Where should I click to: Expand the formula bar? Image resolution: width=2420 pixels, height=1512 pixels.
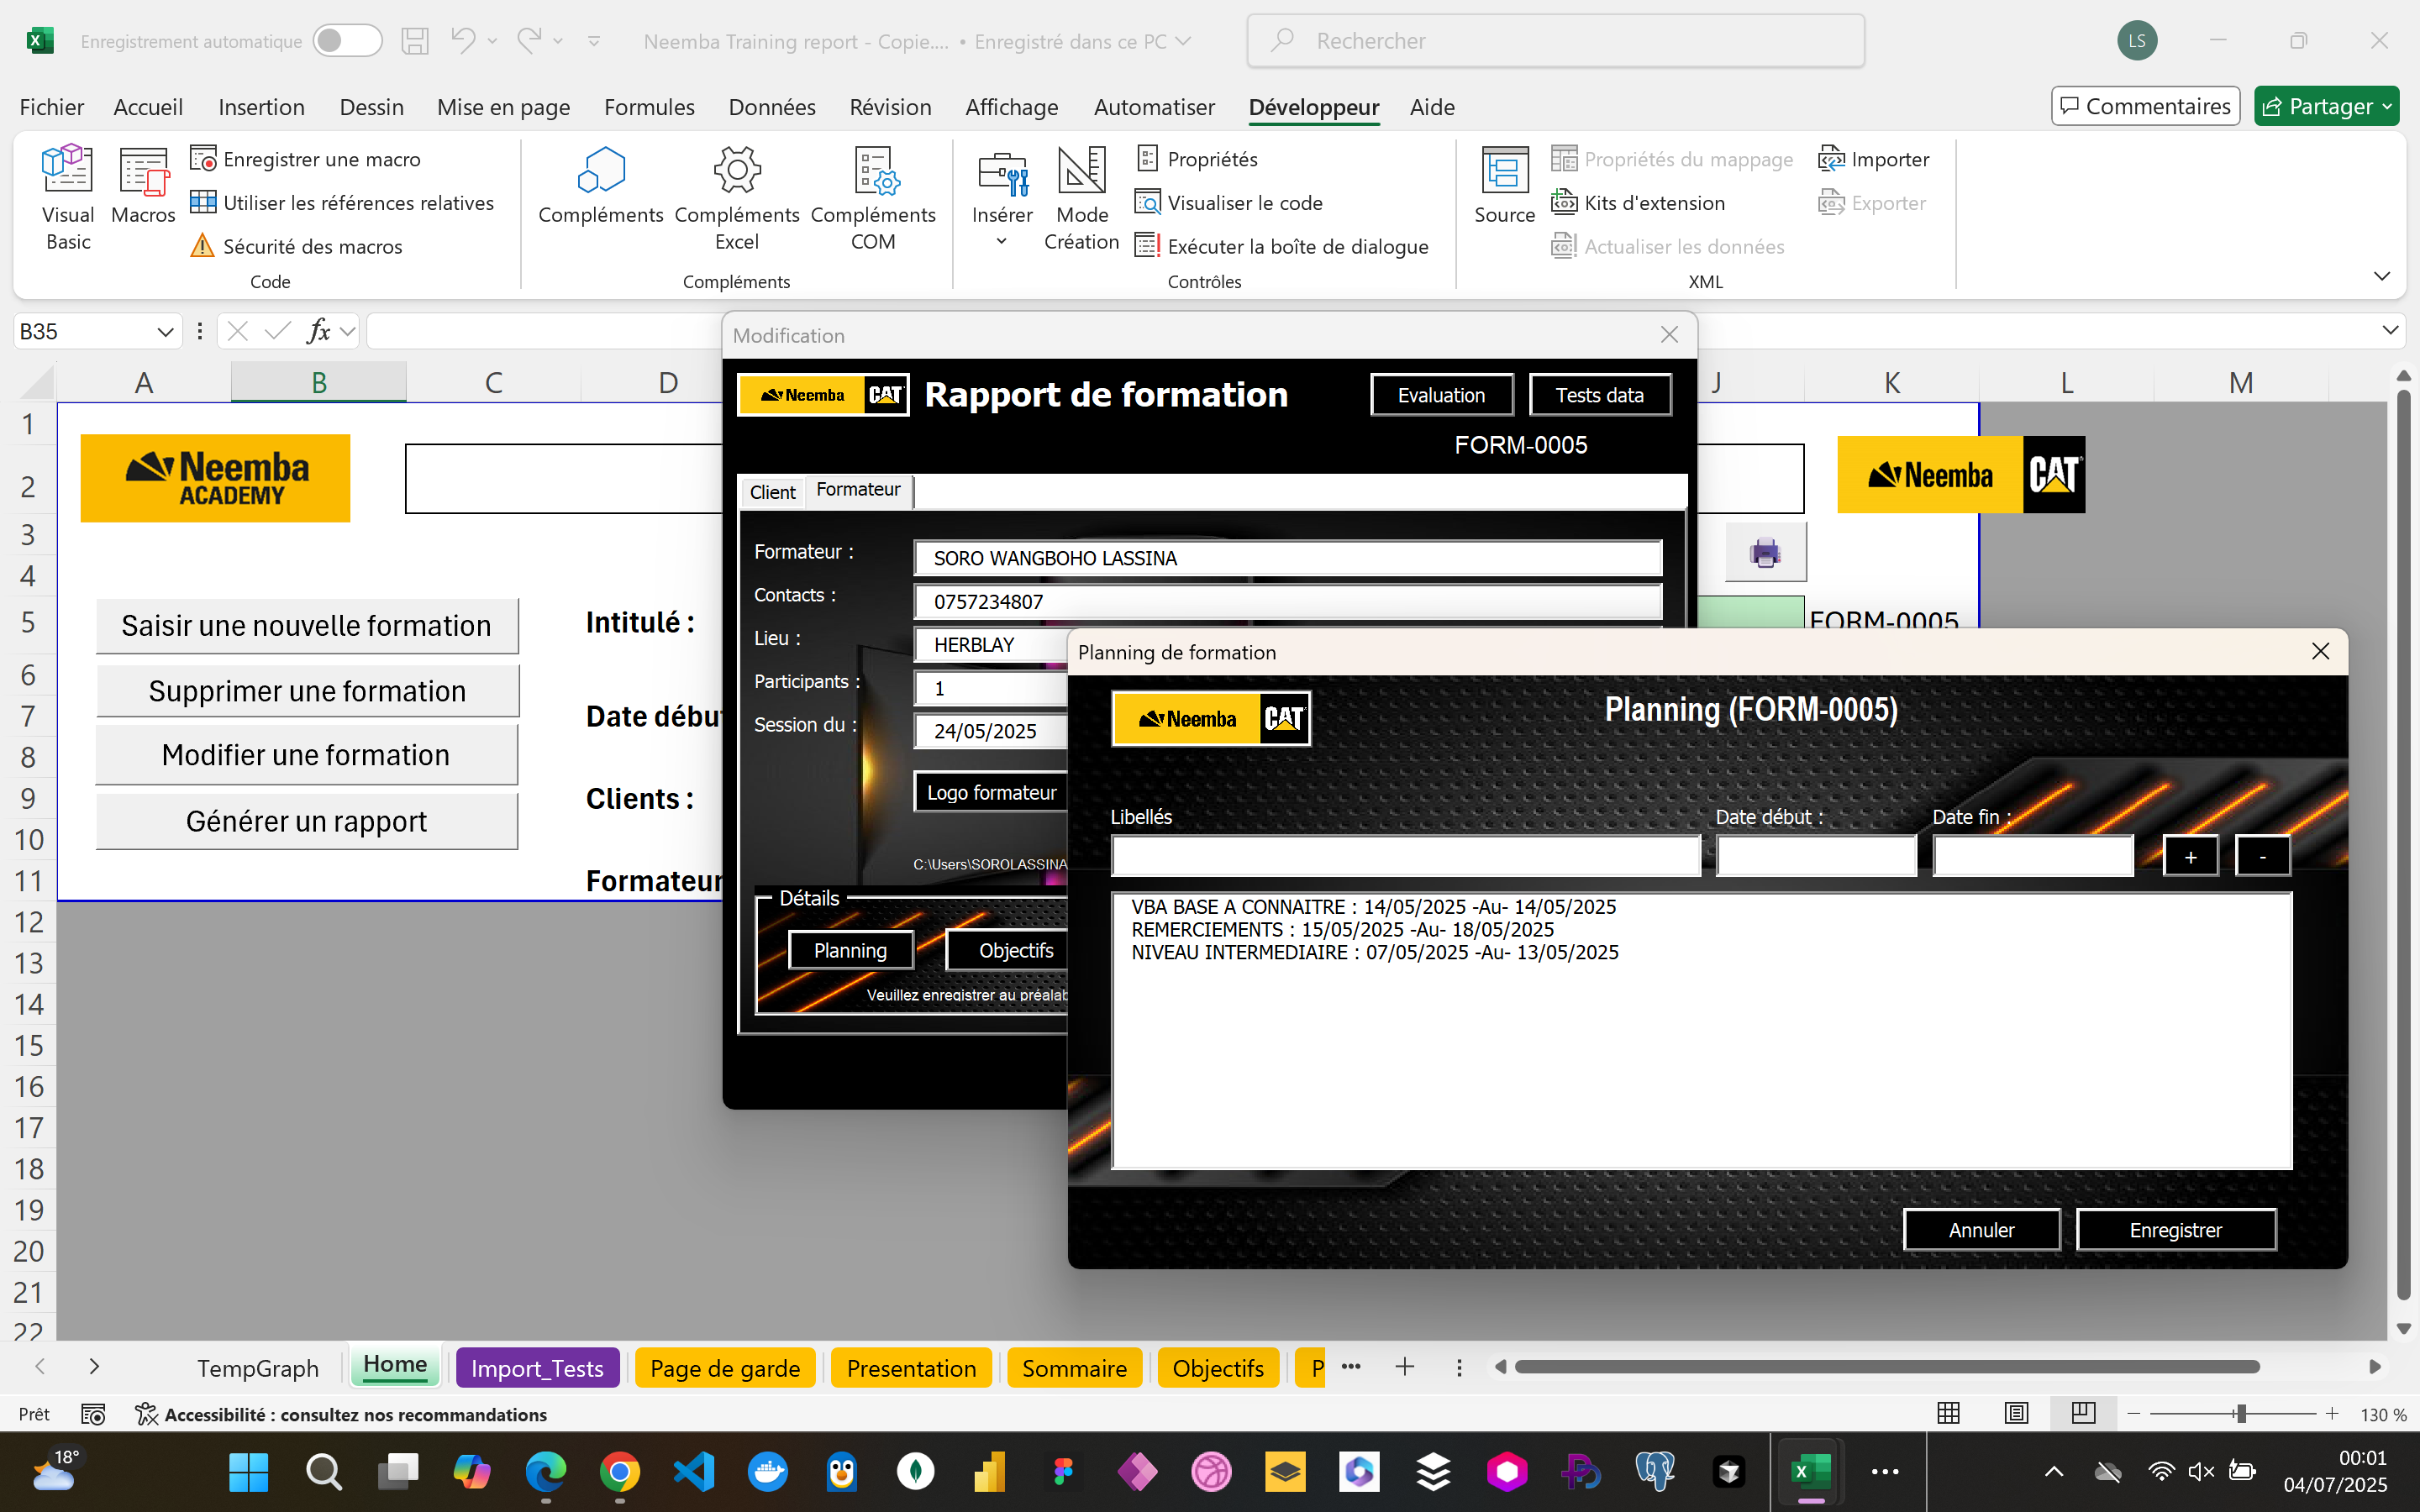(x=2390, y=330)
